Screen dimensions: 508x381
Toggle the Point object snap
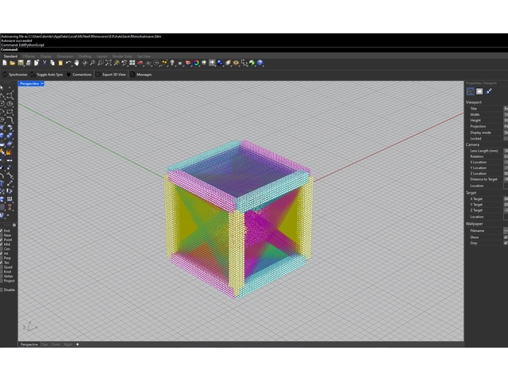click(2, 240)
